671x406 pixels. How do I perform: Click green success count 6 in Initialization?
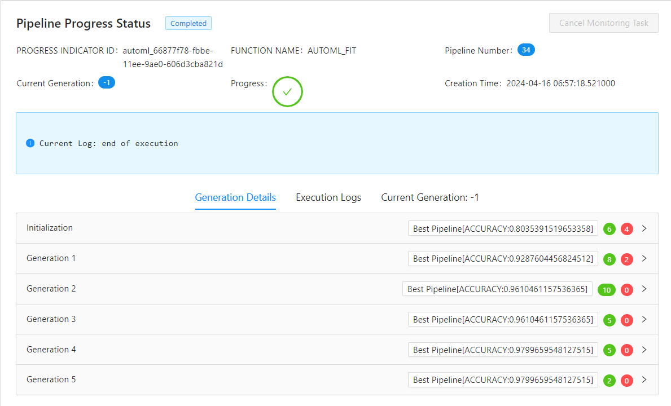[x=609, y=229]
